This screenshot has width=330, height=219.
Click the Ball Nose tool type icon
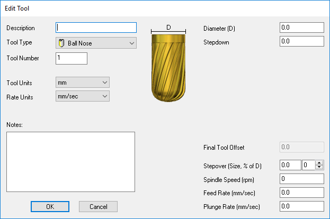61,43
